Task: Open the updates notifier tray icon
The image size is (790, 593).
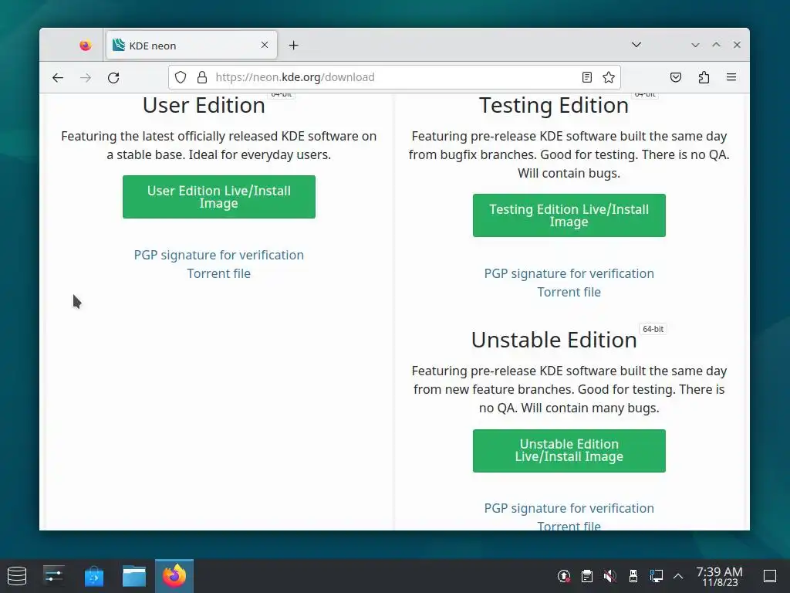Action: point(564,576)
